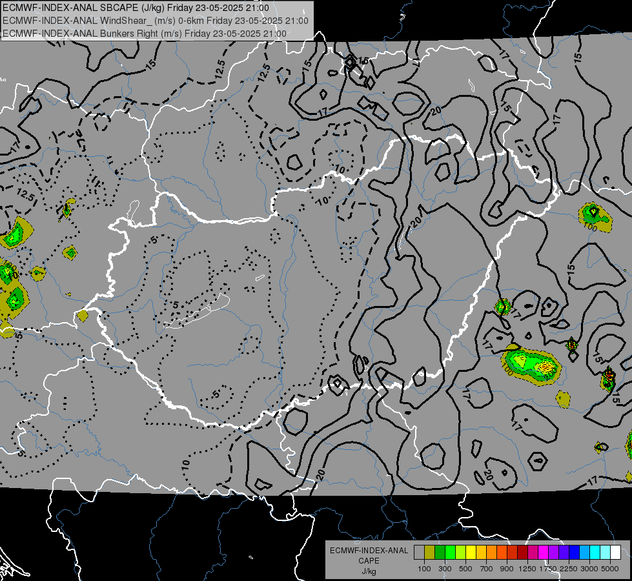632x581 pixels.
Task: Select the gray swatch in the CAPE legend
Action: pyautogui.click(x=419, y=553)
